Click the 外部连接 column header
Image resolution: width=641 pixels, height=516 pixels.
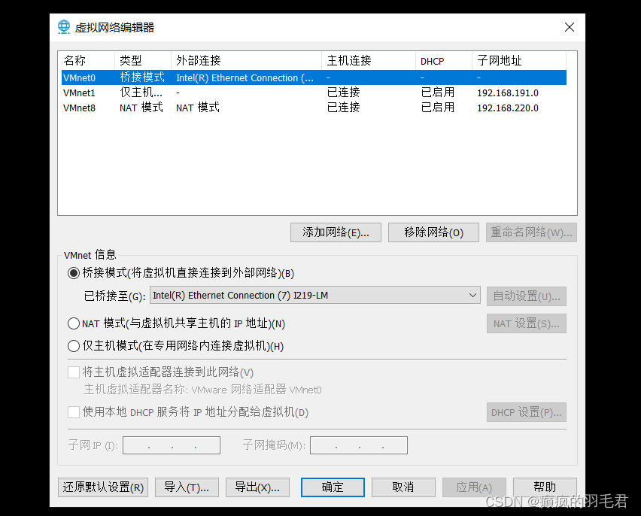(x=246, y=60)
